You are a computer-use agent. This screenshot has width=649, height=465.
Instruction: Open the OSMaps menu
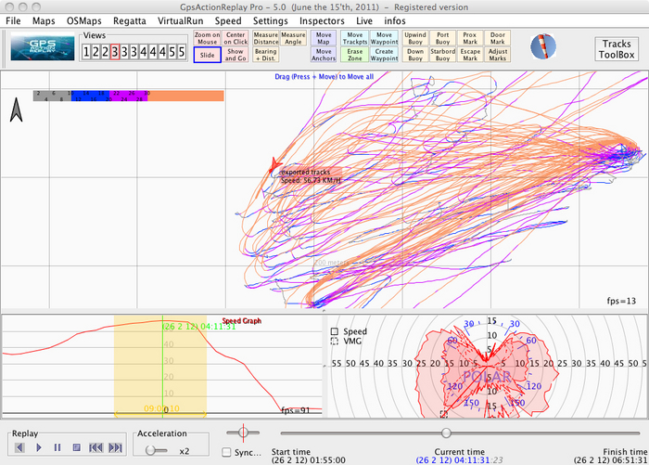tap(84, 20)
